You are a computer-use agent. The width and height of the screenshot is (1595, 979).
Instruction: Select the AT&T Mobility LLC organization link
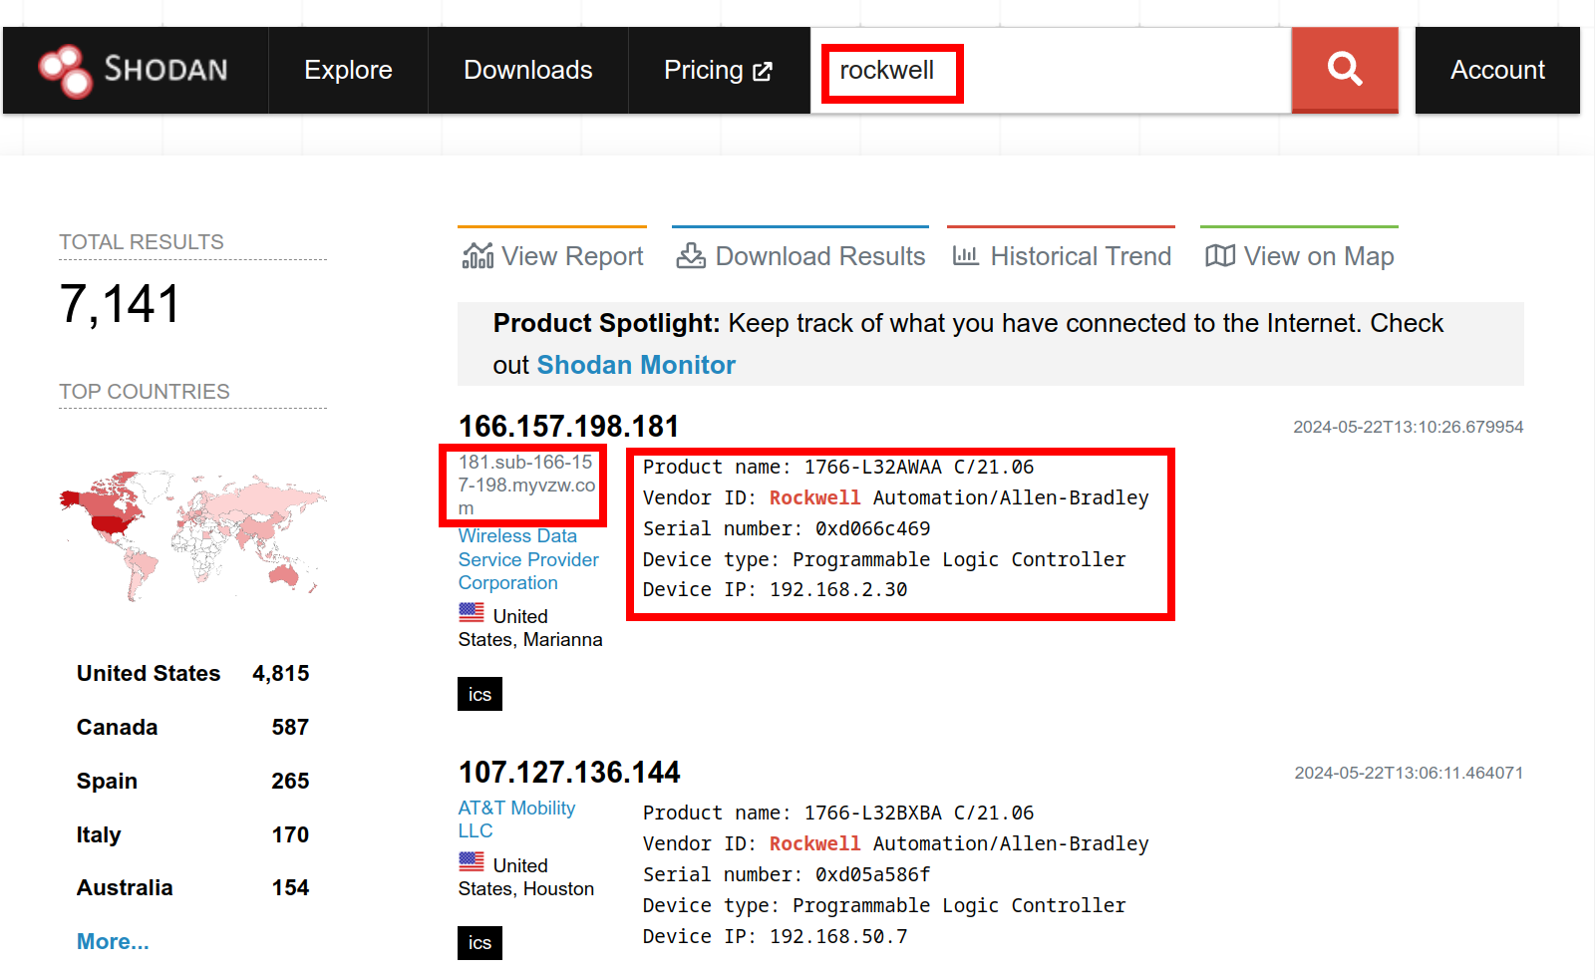(515, 818)
